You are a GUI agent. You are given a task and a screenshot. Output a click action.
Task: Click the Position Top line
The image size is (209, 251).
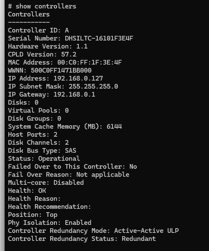click(x=32, y=215)
